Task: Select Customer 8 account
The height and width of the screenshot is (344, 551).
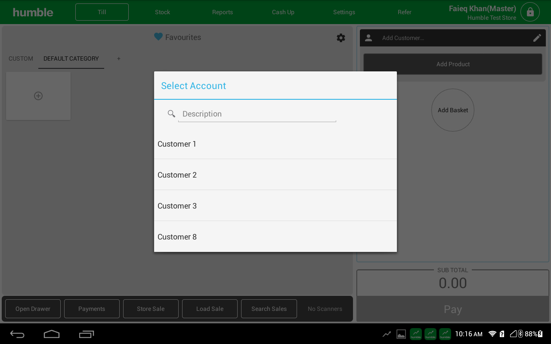Action: click(275, 237)
